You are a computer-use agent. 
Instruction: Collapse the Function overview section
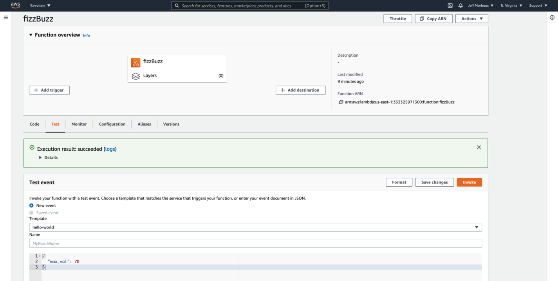[x=31, y=35]
